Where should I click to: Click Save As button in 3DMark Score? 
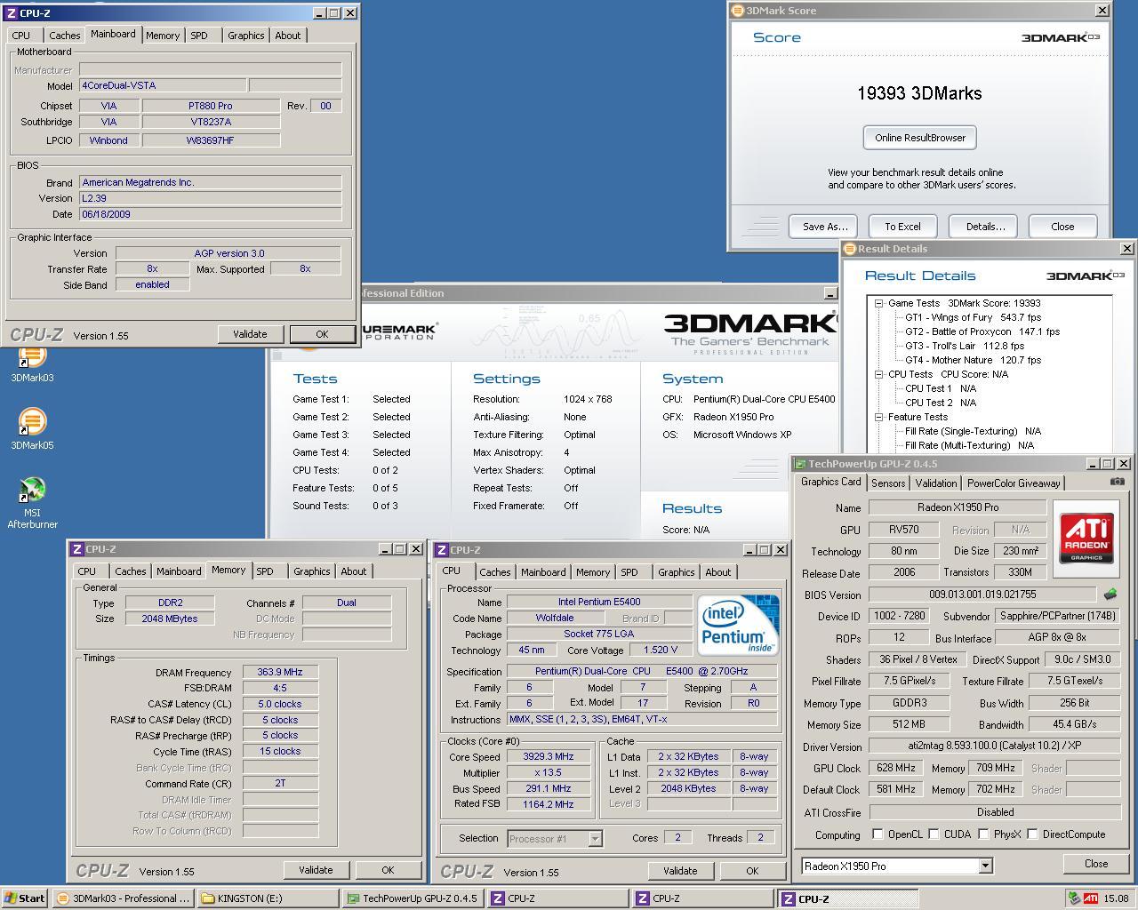[825, 227]
